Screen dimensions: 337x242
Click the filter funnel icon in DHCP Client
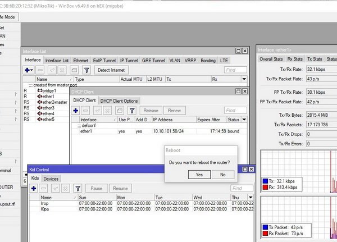[x=132, y=111]
